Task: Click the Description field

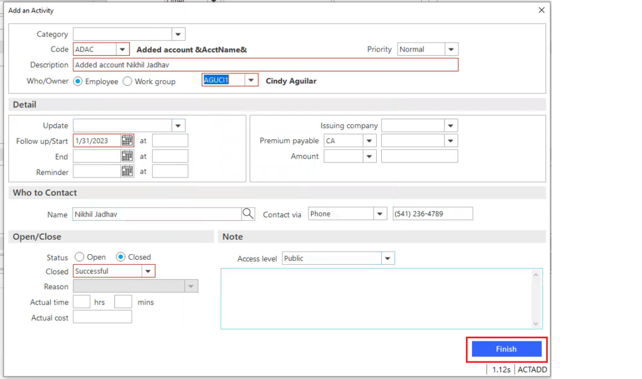Action: pos(266,65)
